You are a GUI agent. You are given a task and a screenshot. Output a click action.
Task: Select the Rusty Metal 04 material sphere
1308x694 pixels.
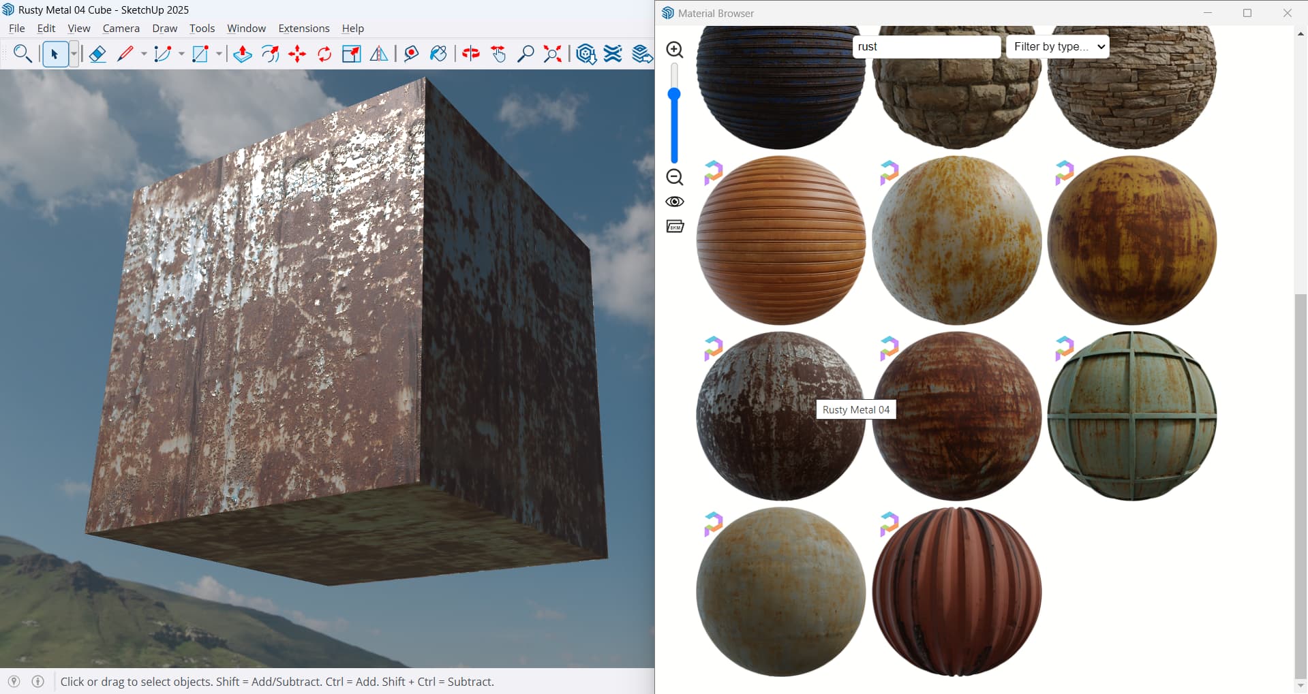(x=780, y=415)
